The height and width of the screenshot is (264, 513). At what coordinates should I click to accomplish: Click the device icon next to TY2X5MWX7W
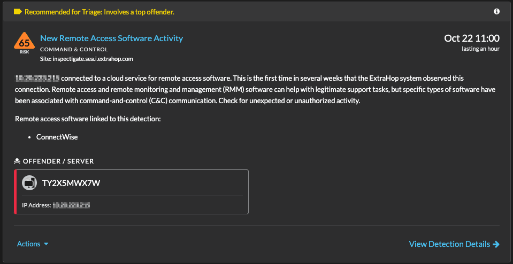[29, 183]
